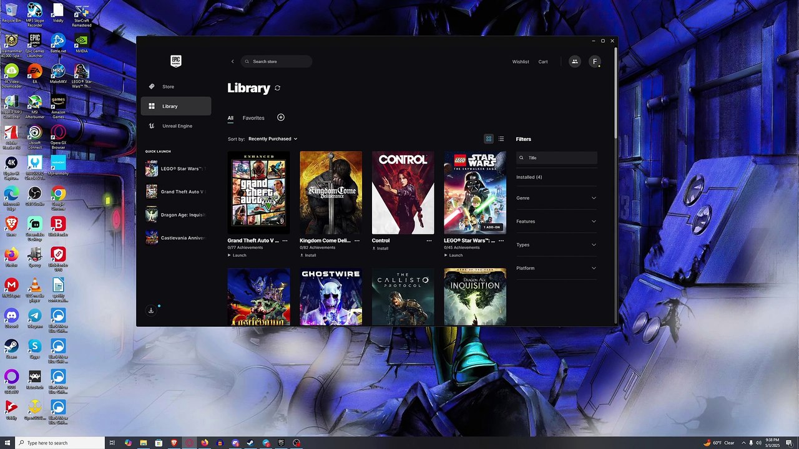
Task: Quick launch Grand Theft Auto V from sidebar
Action: (x=175, y=191)
